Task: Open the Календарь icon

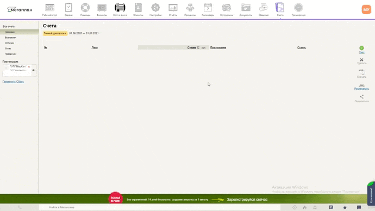Action: pos(208,8)
